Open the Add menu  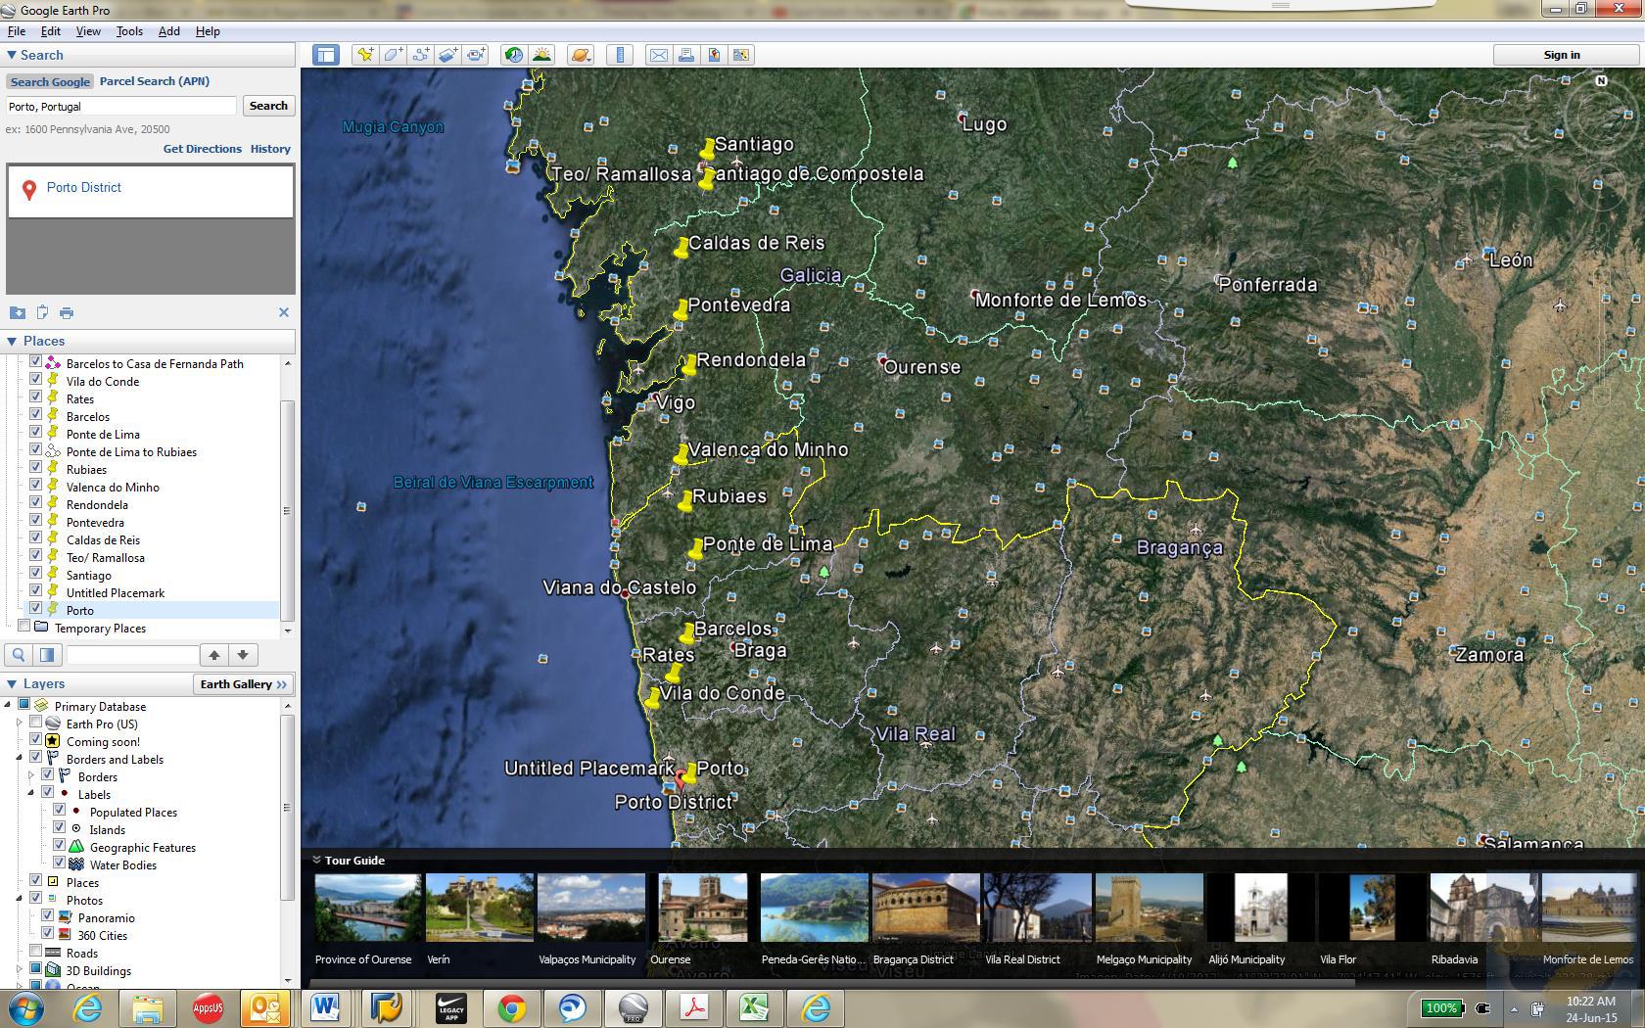pos(169,31)
